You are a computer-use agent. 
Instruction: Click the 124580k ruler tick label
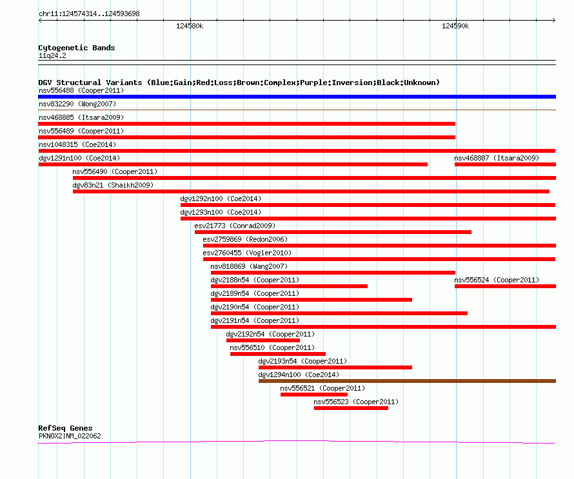(190, 26)
